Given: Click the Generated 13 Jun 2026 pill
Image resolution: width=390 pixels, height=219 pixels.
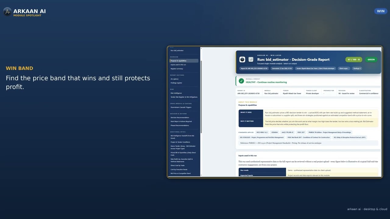Looking at the screenshot, I should click(x=282, y=68).
